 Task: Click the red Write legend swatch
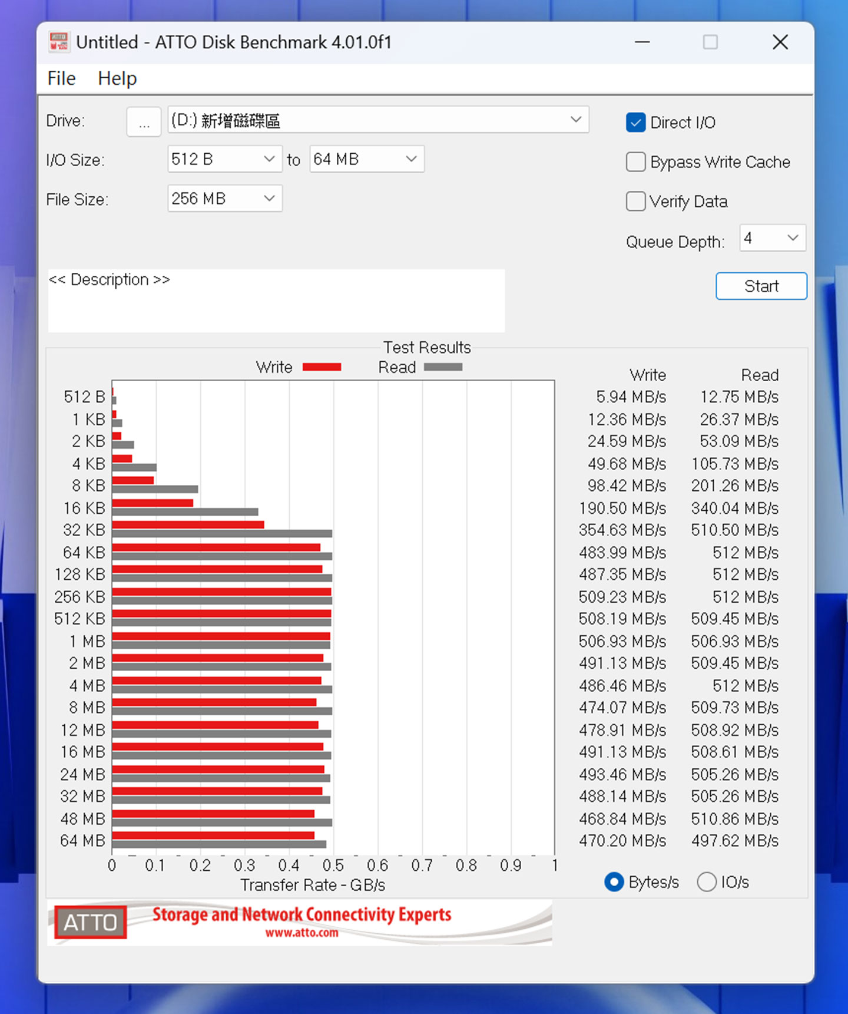click(322, 367)
